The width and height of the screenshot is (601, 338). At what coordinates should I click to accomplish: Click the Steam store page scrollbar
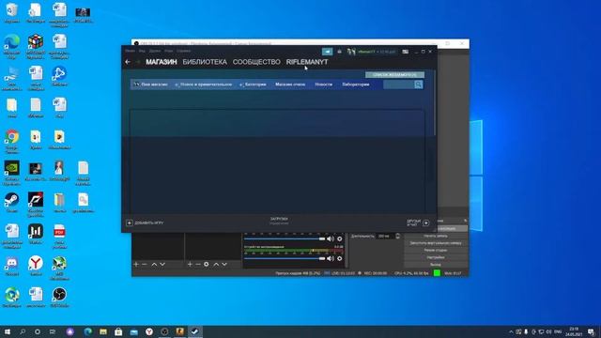pos(435,103)
